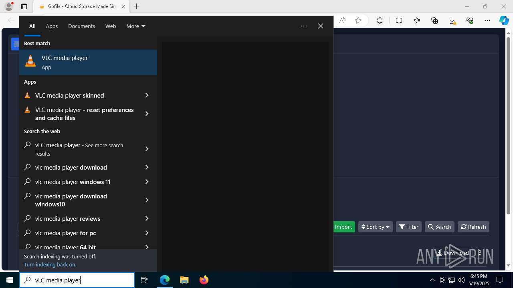The width and height of the screenshot is (513, 288).
Task: Add page to favorites star icon
Action: click(x=358, y=20)
